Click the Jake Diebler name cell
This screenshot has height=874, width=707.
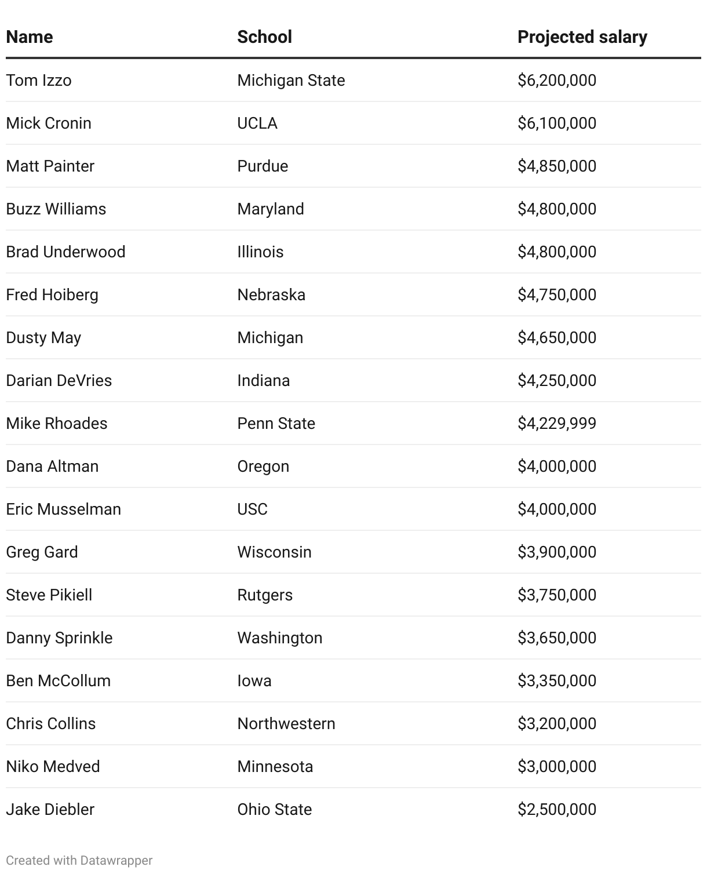click(50, 809)
